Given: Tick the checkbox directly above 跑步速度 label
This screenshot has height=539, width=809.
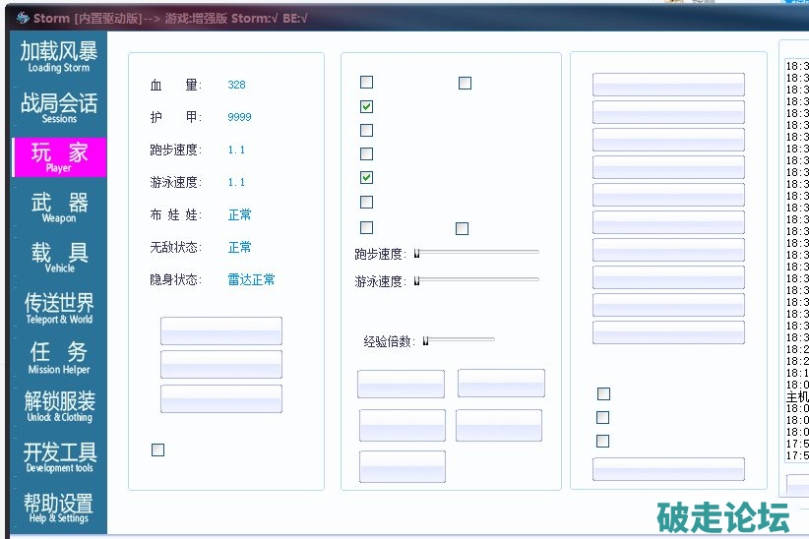Looking at the screenshot, I should pyautogui.click(x=366, y=227).
